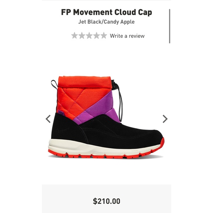Choose the third rating star
213x213 pixels.
(89, 36)
